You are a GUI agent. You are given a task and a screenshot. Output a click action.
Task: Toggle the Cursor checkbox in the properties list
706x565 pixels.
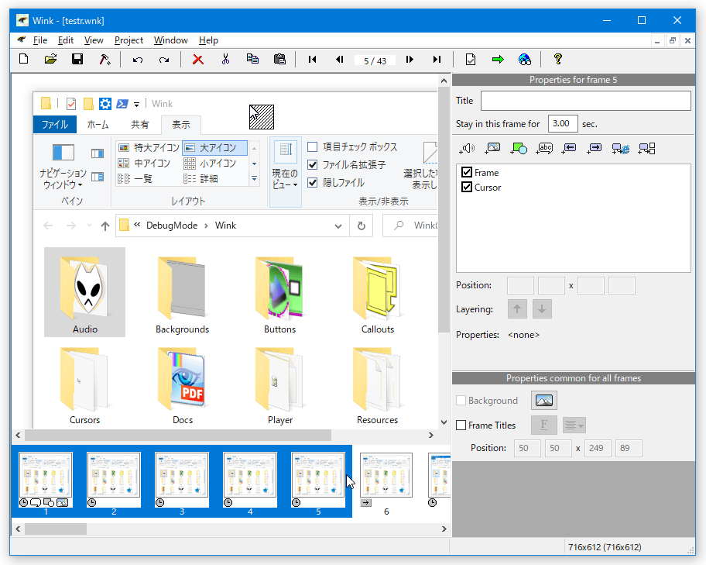coord(467,187)
